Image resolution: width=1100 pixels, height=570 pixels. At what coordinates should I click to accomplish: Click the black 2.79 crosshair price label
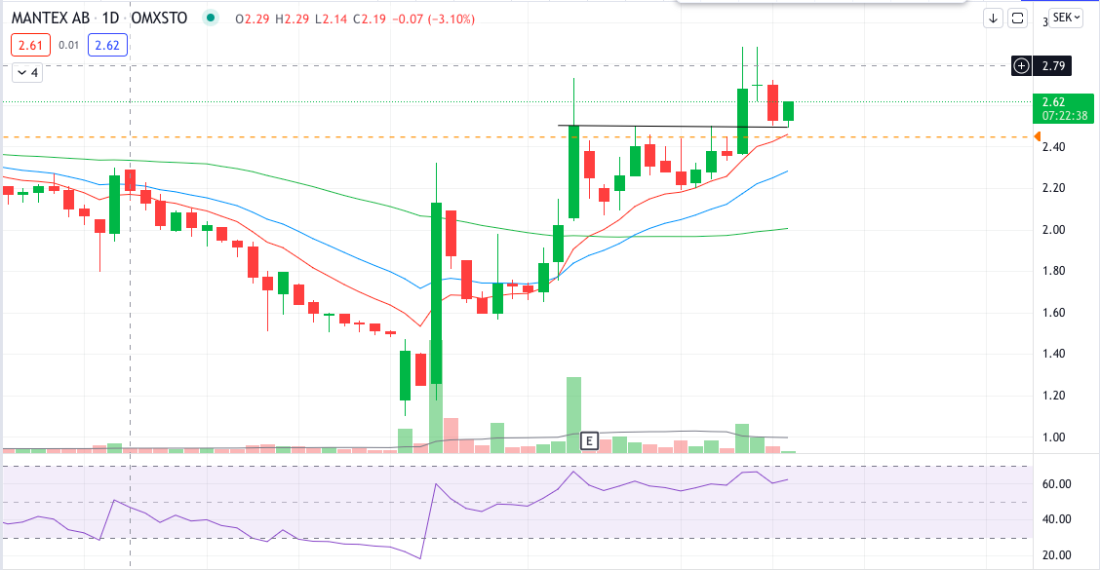pos(1054,66)
